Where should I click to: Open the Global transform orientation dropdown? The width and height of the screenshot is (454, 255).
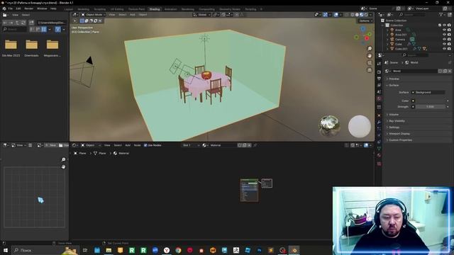(x=202, y=14)
